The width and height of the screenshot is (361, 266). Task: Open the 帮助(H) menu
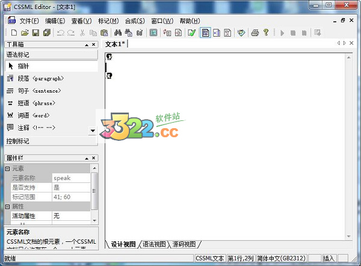pos(190,21)
